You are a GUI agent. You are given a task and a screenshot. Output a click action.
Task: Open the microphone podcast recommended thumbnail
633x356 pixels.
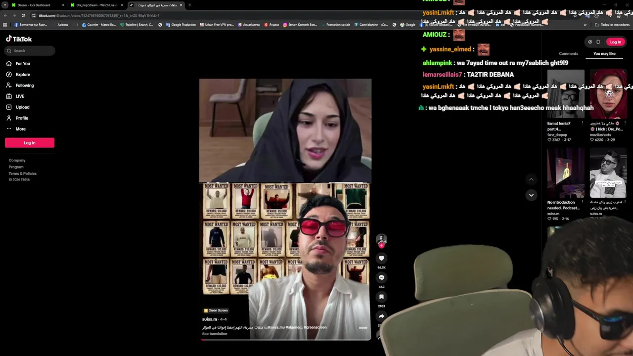608,174
